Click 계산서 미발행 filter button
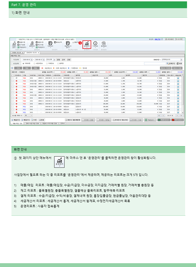Screen dimensions: 196x267 [166, 68]
